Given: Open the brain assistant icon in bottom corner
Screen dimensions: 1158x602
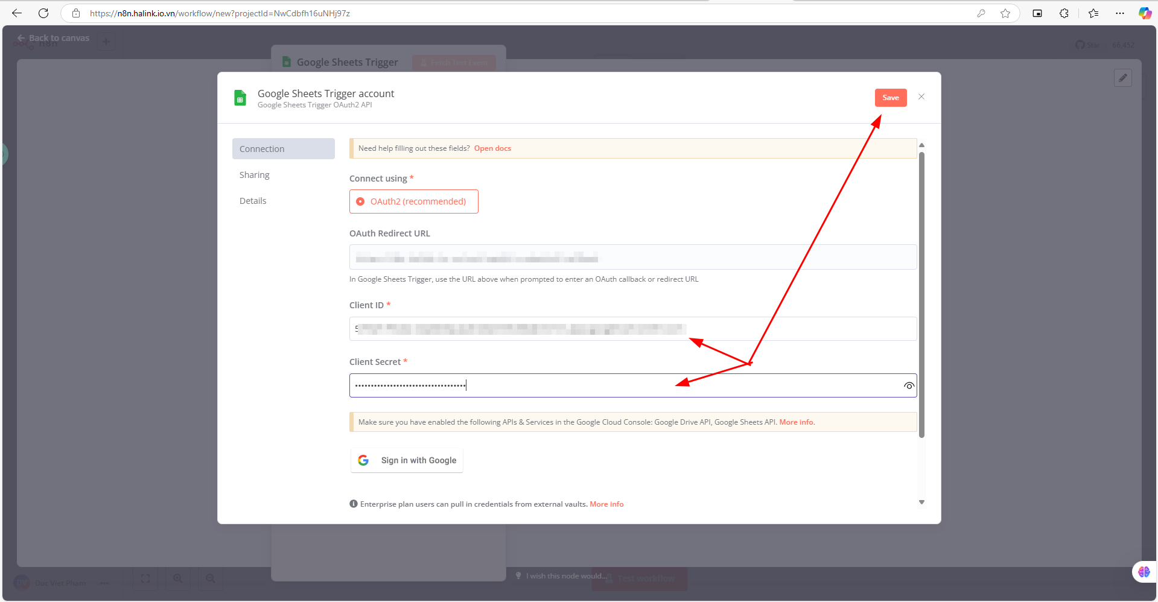Looking at the screenshot, I should point(1144,572).
